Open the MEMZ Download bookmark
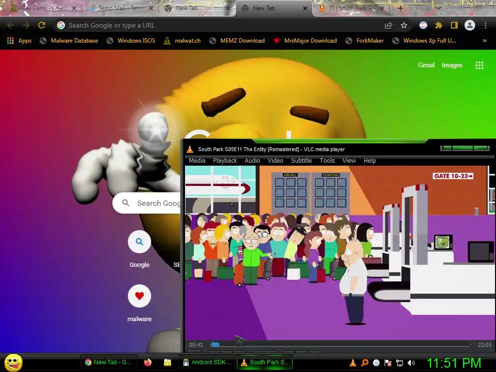The height and width of the screenshot is (372, 496). click(237, 41)
